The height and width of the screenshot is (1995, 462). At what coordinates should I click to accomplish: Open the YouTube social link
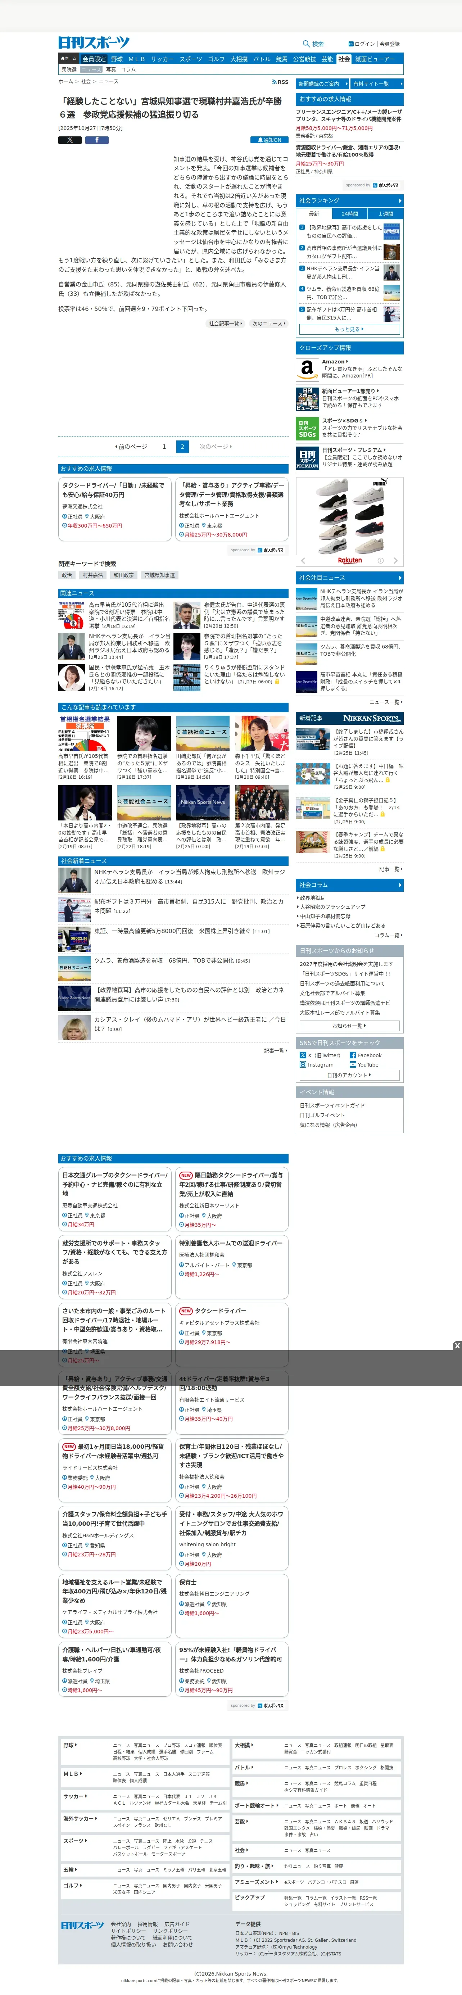click(x=364, y=1065)
